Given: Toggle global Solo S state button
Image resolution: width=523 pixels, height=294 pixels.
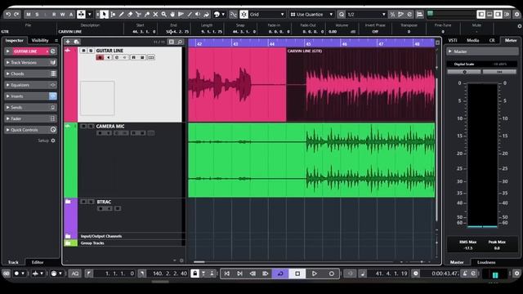Looking at the screenshot, I should (37, 15).
